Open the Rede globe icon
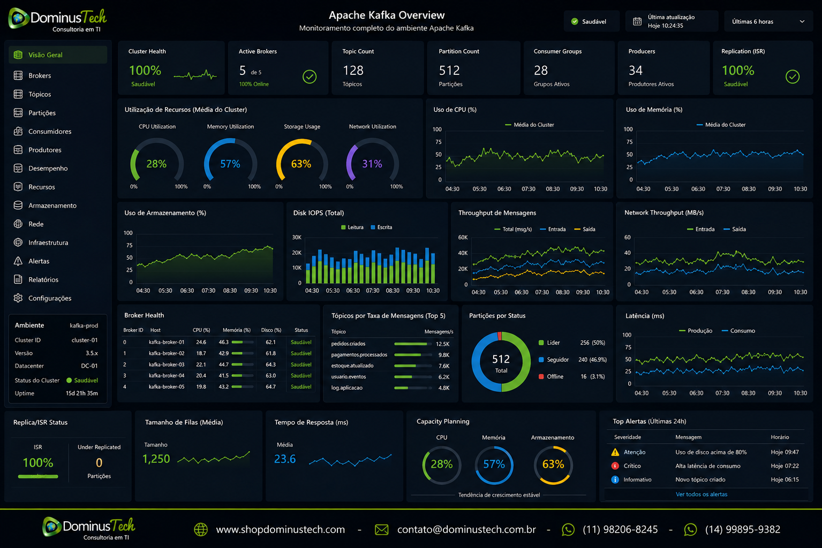The width and height of the screenshot is (822, 548). click(x=18, y=224)
